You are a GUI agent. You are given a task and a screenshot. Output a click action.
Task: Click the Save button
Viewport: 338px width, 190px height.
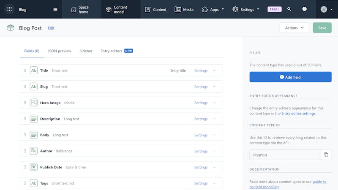coord(322,28)
